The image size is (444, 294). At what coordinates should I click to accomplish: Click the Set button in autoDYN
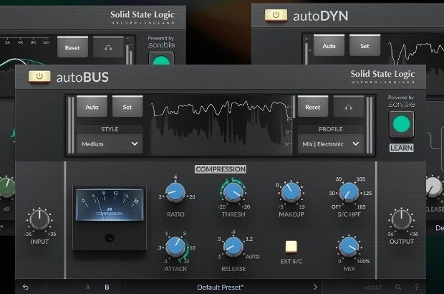pyautogui.click(x=365, y=46)
